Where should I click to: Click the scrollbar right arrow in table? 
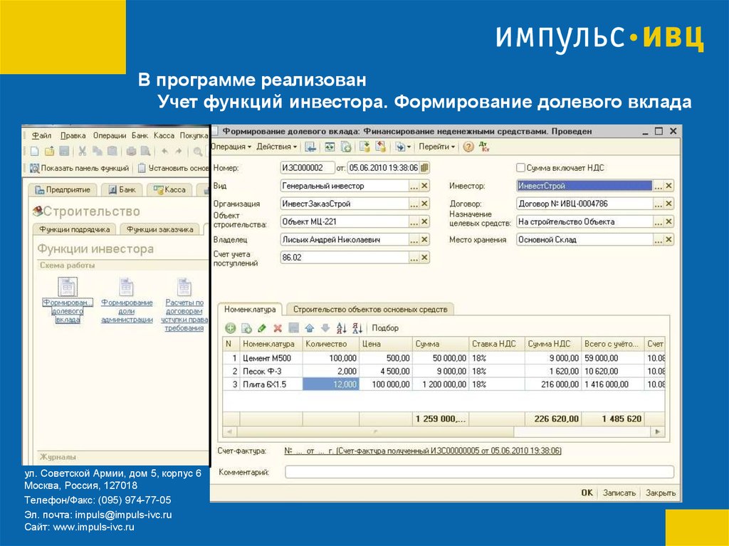coord(657,431)
